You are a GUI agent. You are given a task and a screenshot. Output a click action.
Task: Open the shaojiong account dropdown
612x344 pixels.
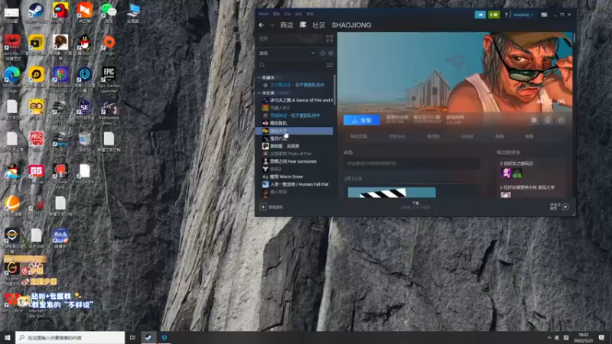523,15
